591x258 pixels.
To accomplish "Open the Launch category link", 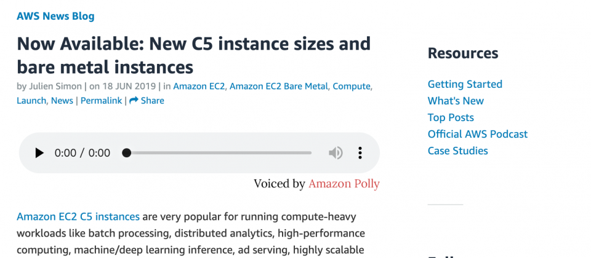I will pyautogui.click(x=31, y=100).
